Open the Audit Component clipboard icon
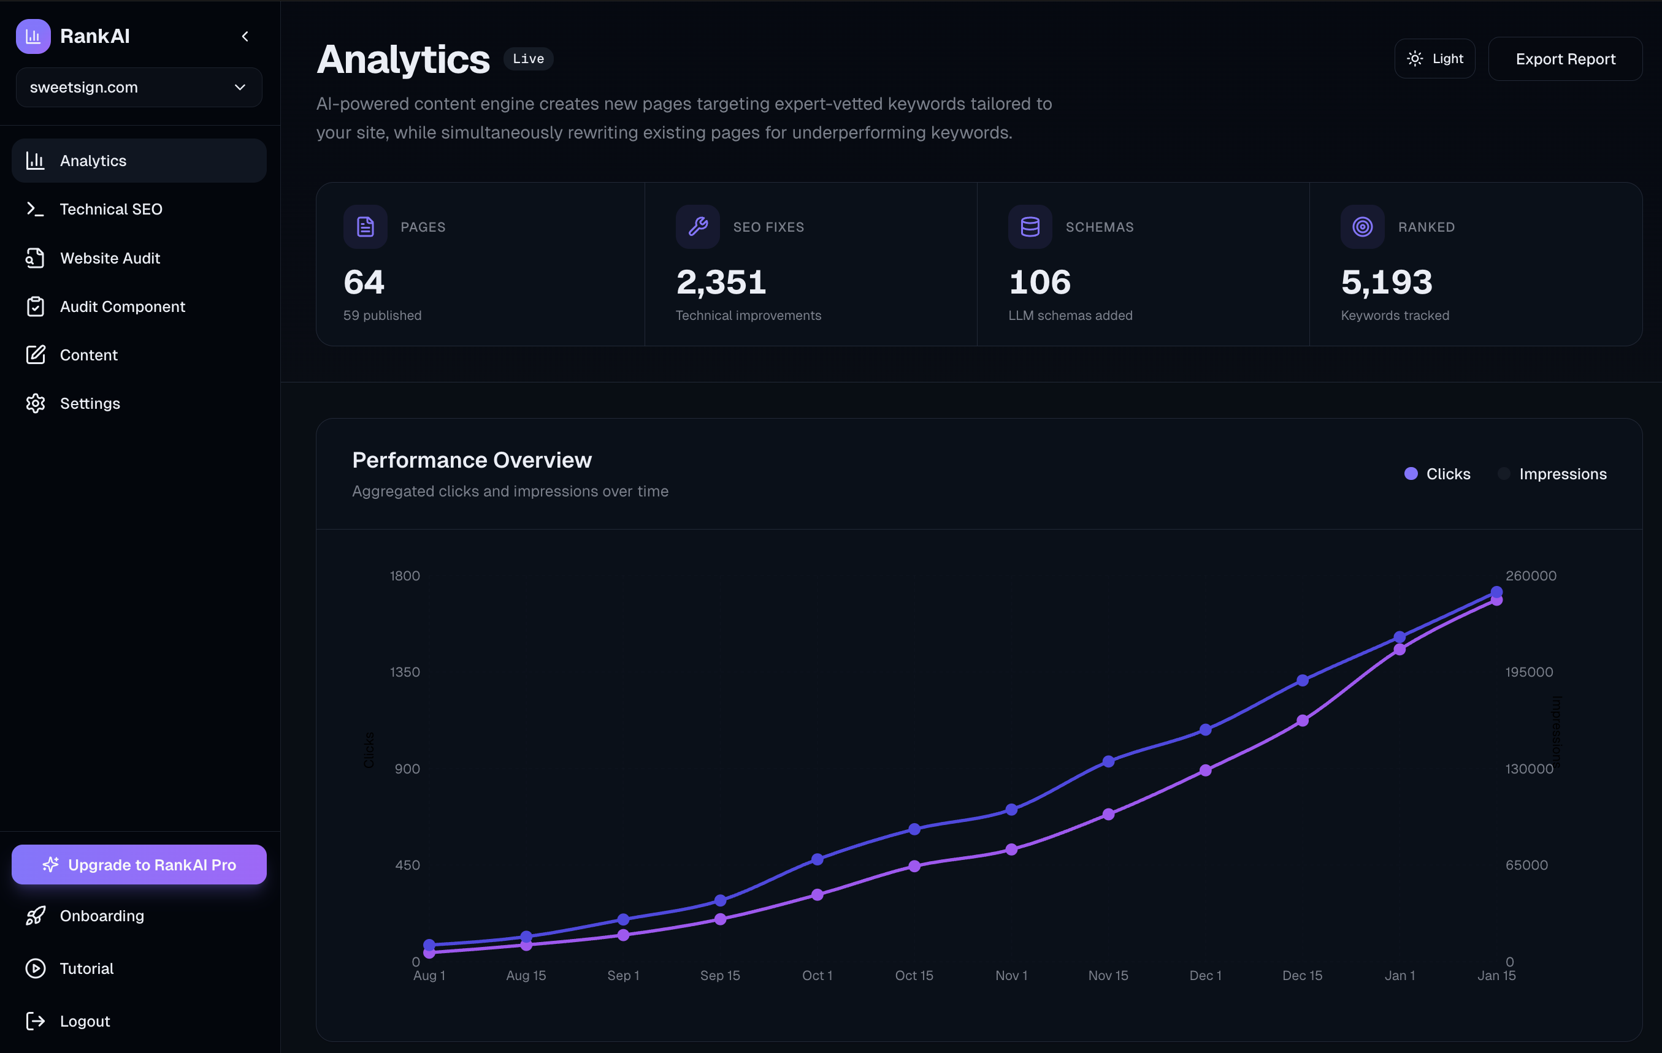Image resolution: width=1662 pixels, height=1053 pixels. coord(36,306)
